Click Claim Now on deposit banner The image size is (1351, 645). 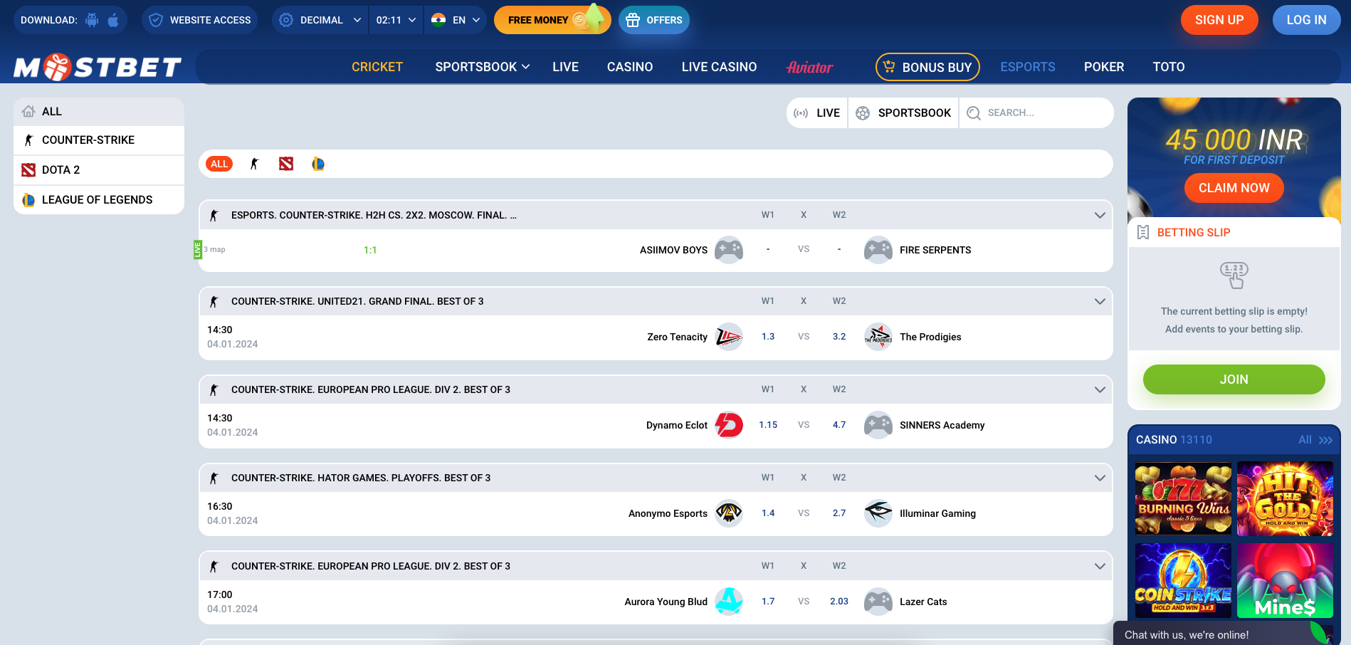[x=1234, y=188]
